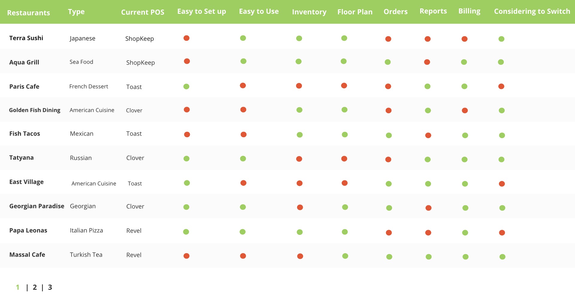Viewport: 575px width, 305px height.
Task: Click Paris Cafe's green Easy to Set up dot
Action: [186, 87]
